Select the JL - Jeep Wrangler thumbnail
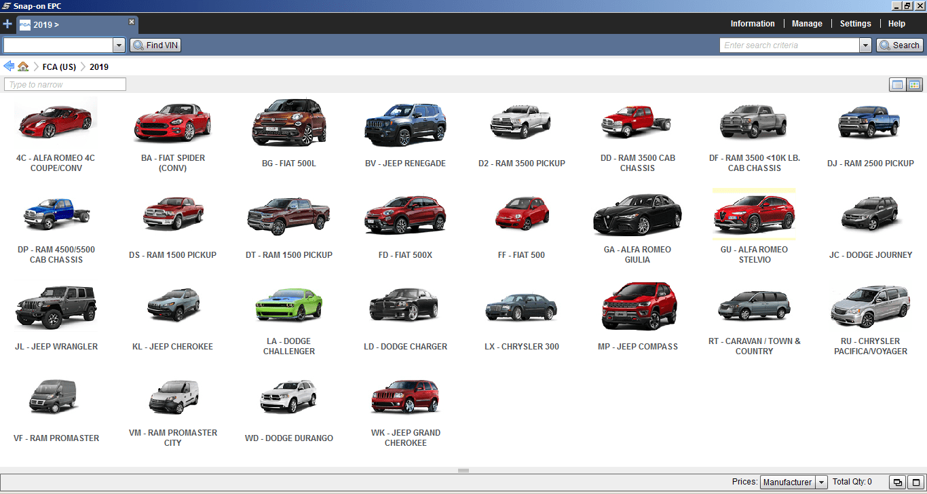 pos(56,305)
